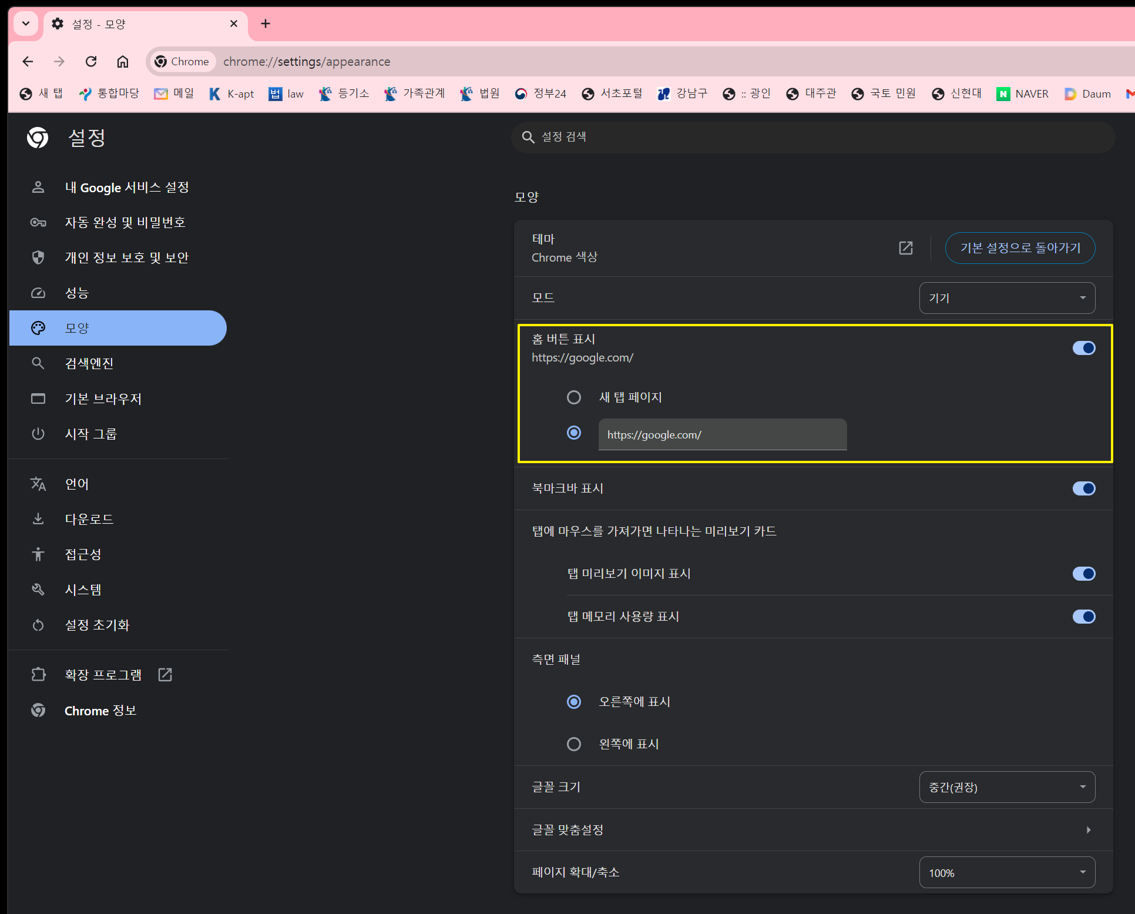Expand the 글꼴 크기 dropdown
1135x914 pixels.
[x=1006, y=787]
